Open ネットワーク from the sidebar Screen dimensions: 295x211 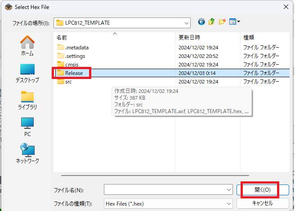(x=27, y=154)
